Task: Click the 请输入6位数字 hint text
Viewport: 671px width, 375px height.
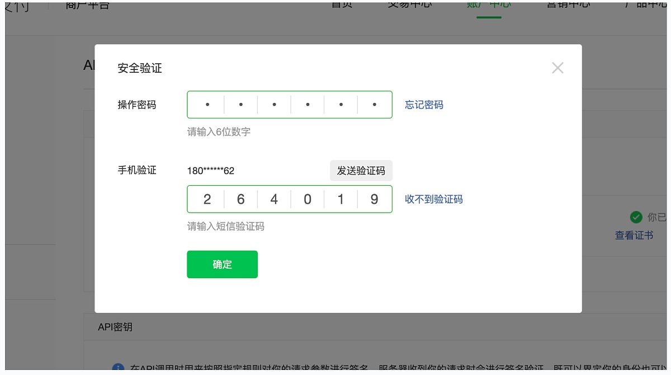Action: click(219, 132)
